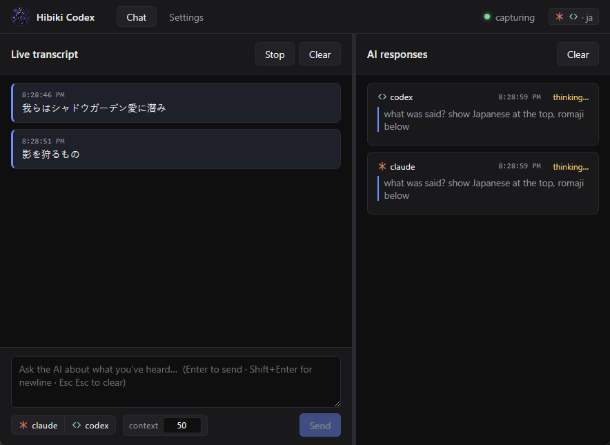The image size is (610, 445).
Task: Click the context label
Action: (143, 426)
